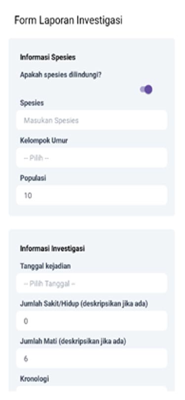This screenshot has width=185, height=400.
Task: Click the 'Apakah spesies dilindungi?' label
Action: tap(61, 75)
